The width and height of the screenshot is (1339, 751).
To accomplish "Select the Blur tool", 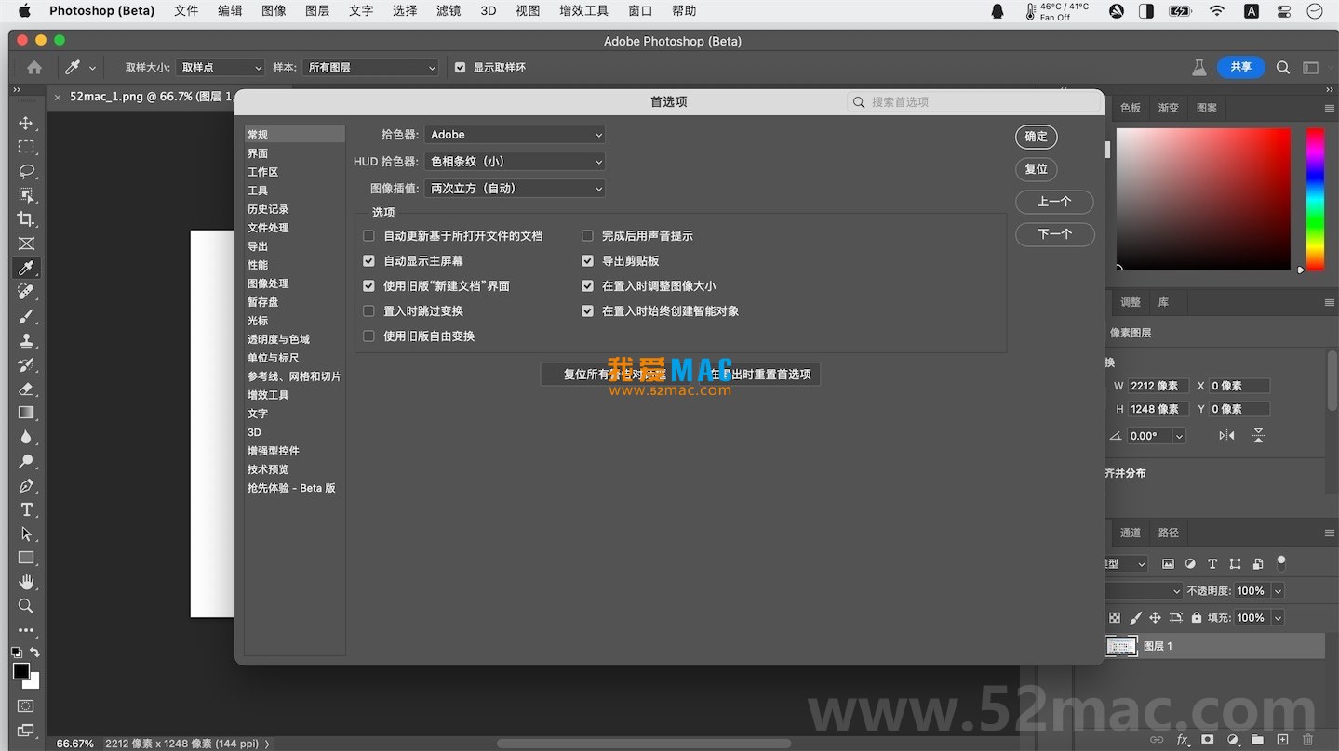I will 26,437.
